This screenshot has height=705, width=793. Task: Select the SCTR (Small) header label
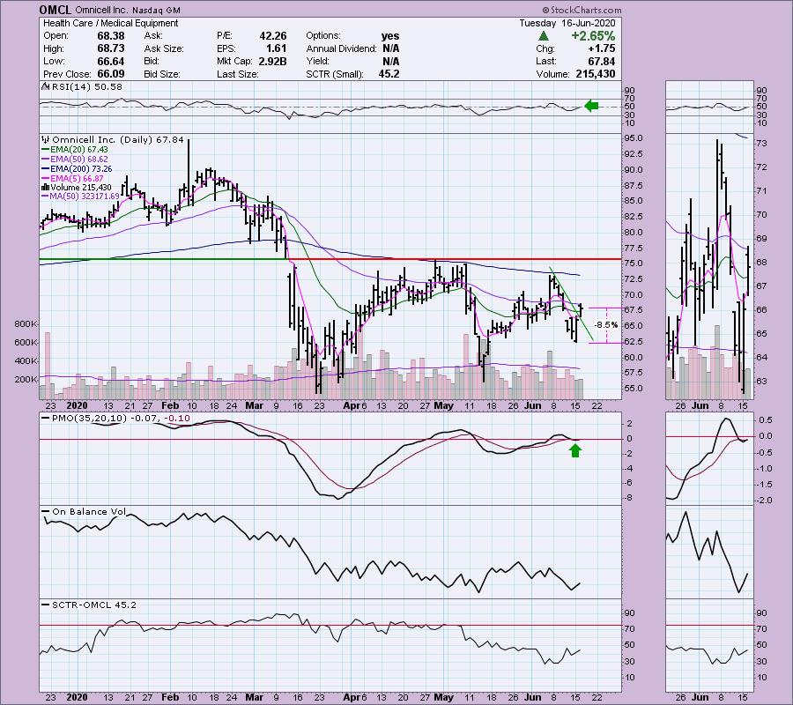(x=334, y=74)
